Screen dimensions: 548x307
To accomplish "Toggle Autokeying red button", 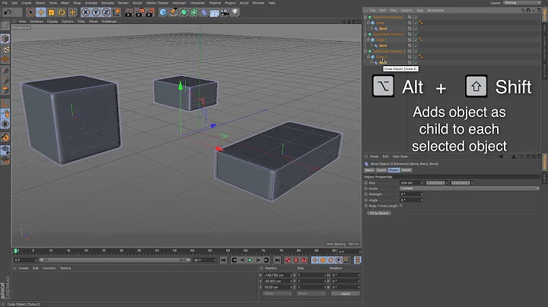I will coord(296,260).
